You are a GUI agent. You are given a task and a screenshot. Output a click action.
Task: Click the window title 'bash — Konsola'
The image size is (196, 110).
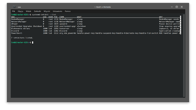click(104, 7)
